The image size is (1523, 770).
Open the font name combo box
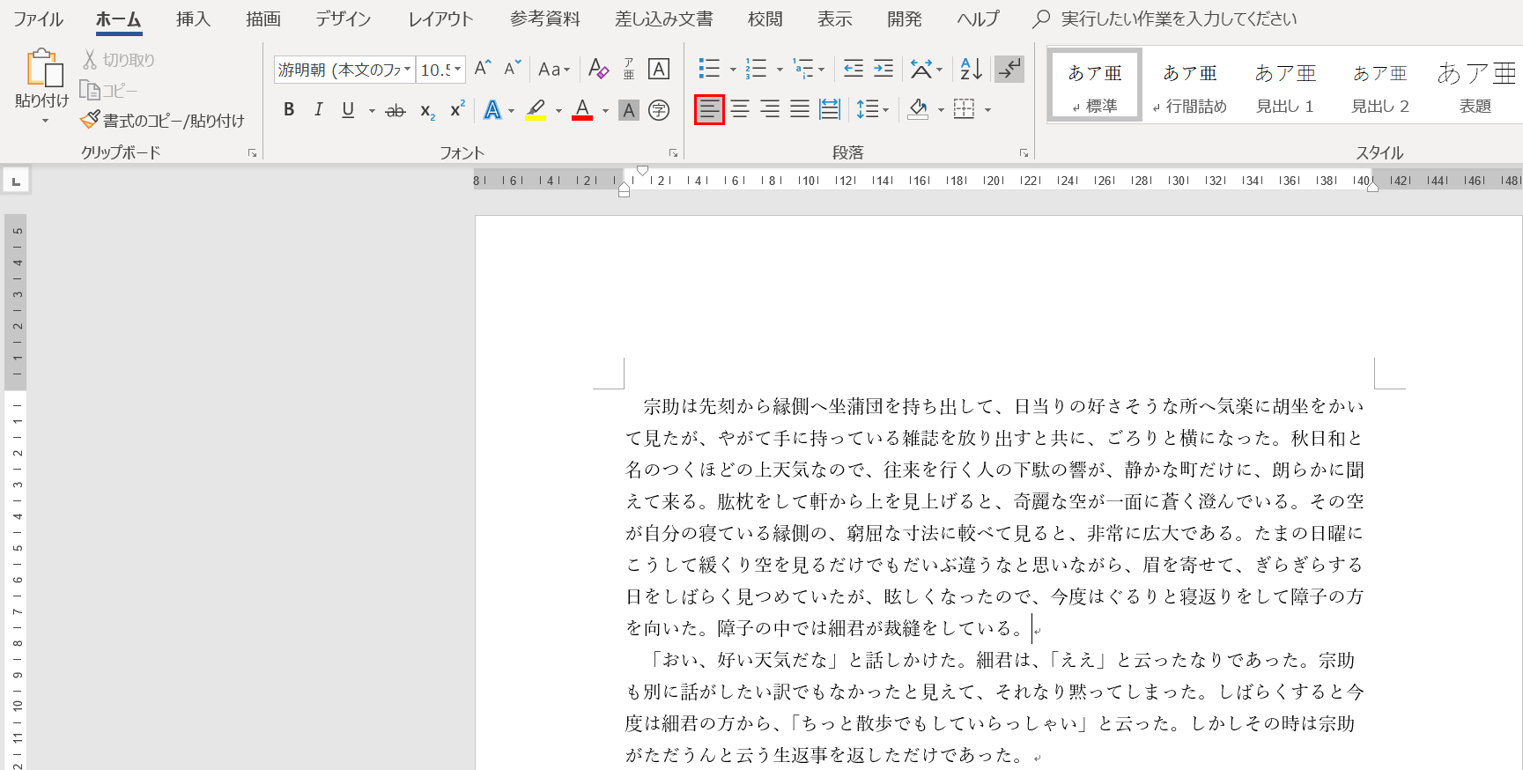coord(344,70)
